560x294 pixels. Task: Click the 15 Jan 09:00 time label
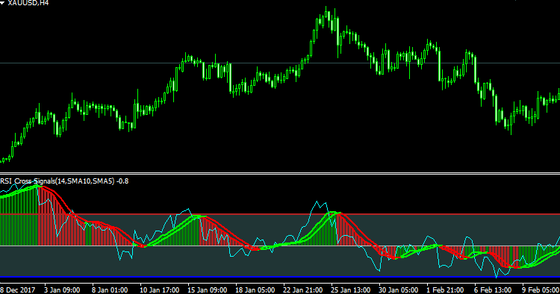click(207, 290)
